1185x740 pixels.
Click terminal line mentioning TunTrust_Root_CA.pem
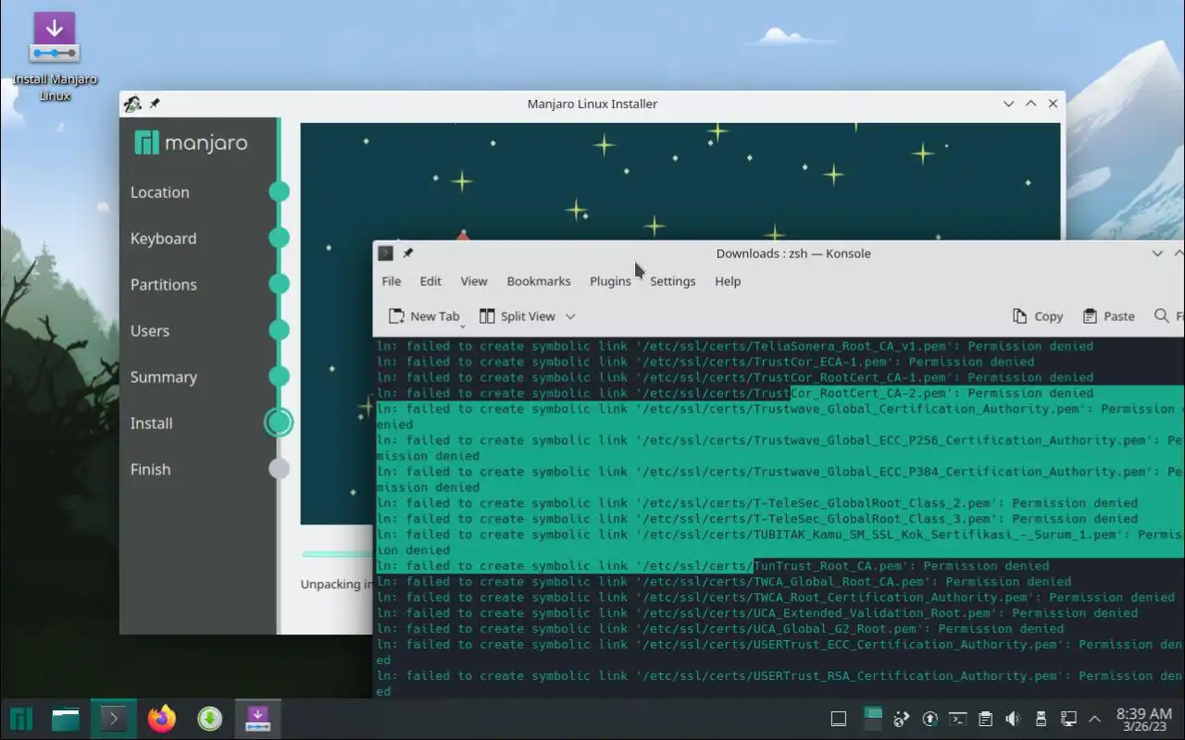(713, 566)
